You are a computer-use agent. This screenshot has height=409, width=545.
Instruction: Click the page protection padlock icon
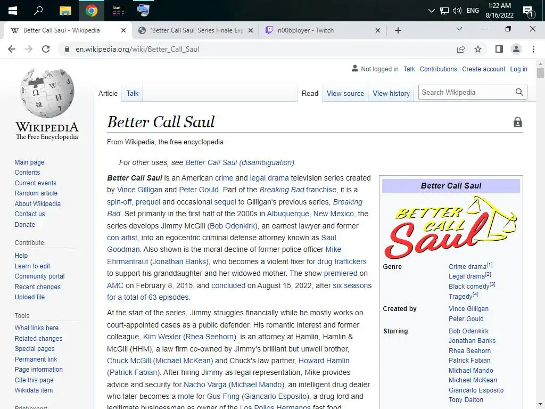[518, 122]
